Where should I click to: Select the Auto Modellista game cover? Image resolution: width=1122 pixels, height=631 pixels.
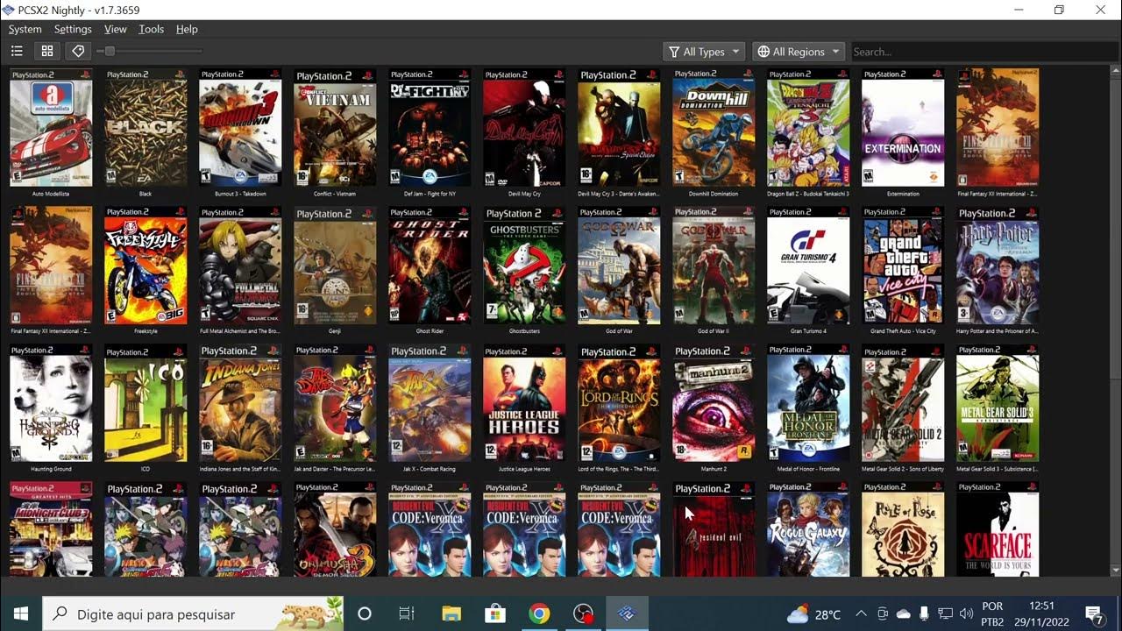(51, 128)
